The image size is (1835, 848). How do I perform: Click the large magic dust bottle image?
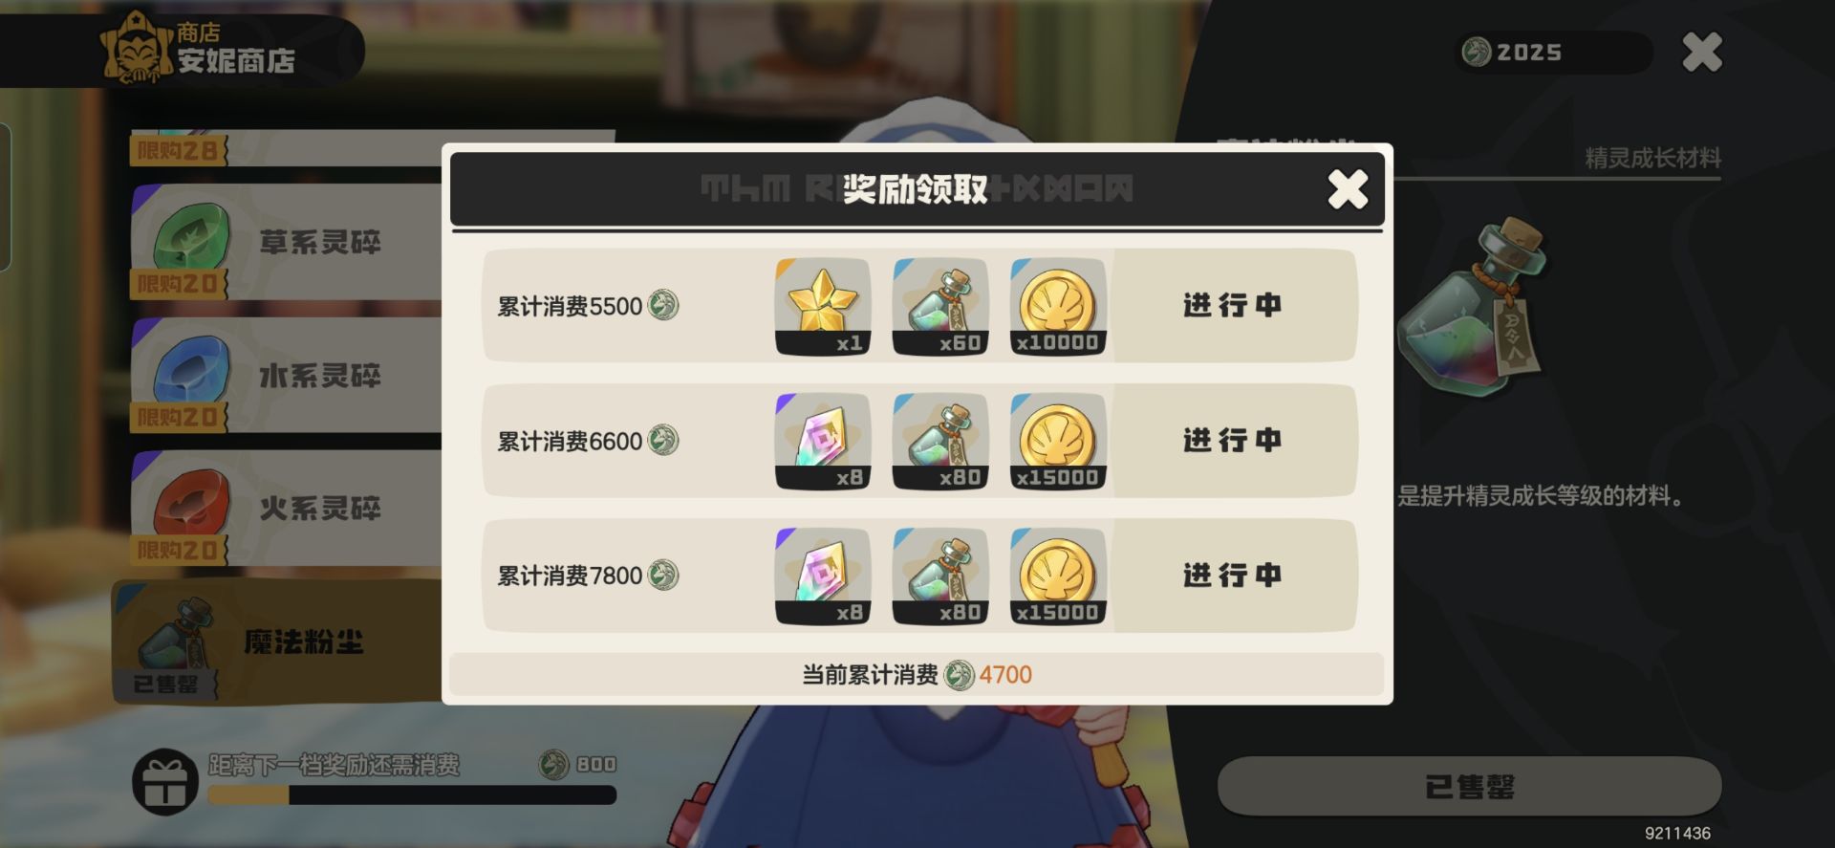(x=1473, y=308)
